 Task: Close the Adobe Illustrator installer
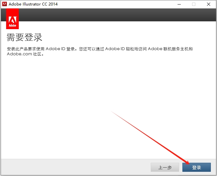coord(209,4)
